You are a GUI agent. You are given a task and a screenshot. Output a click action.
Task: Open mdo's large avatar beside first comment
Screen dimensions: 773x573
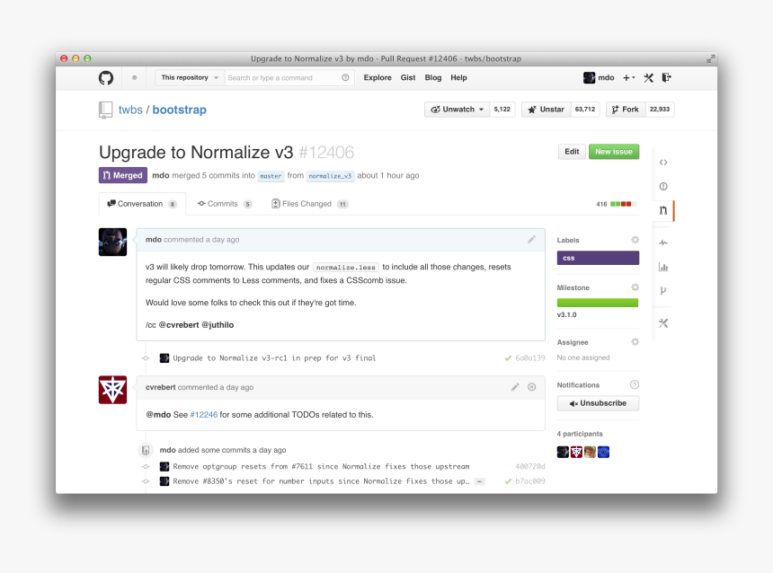pyautogui.click(x=112, y=242)
